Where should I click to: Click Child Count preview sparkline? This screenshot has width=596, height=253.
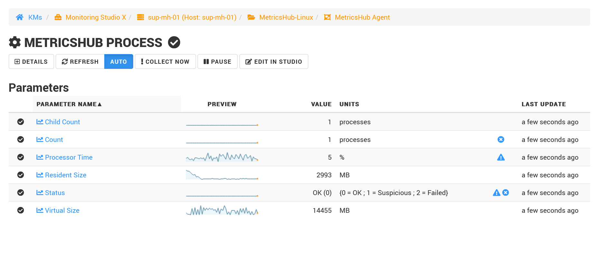pos(222,122)
